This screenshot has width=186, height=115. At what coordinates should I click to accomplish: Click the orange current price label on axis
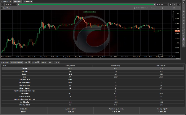(177, 31)
